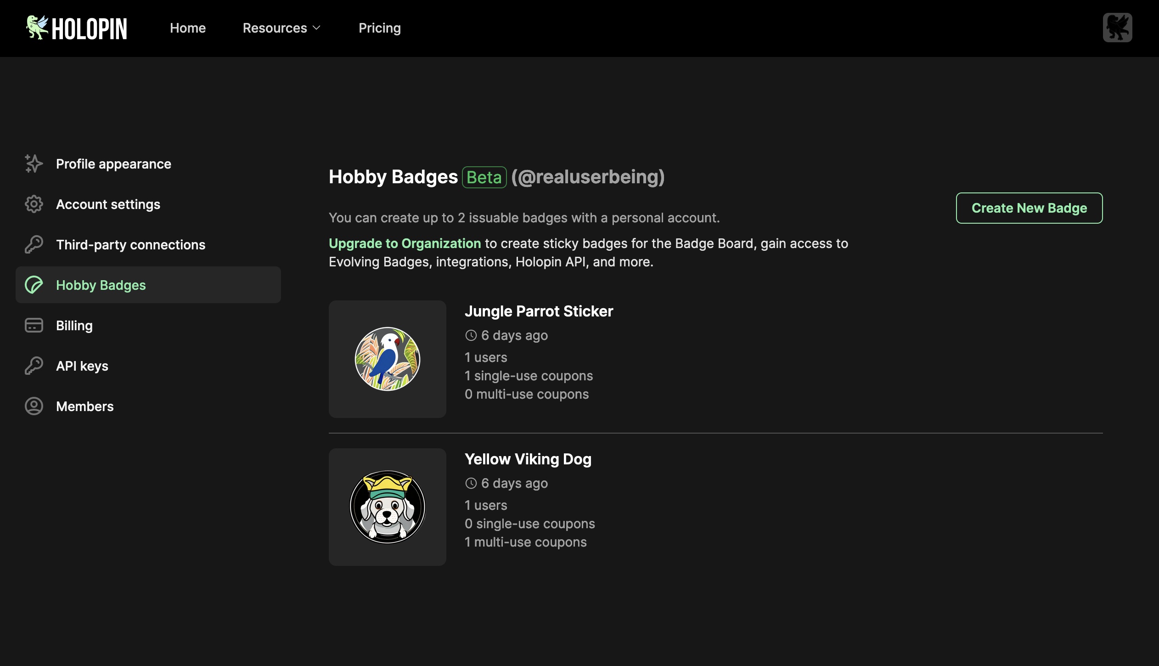Click the Members person icon

coord(33,406)
